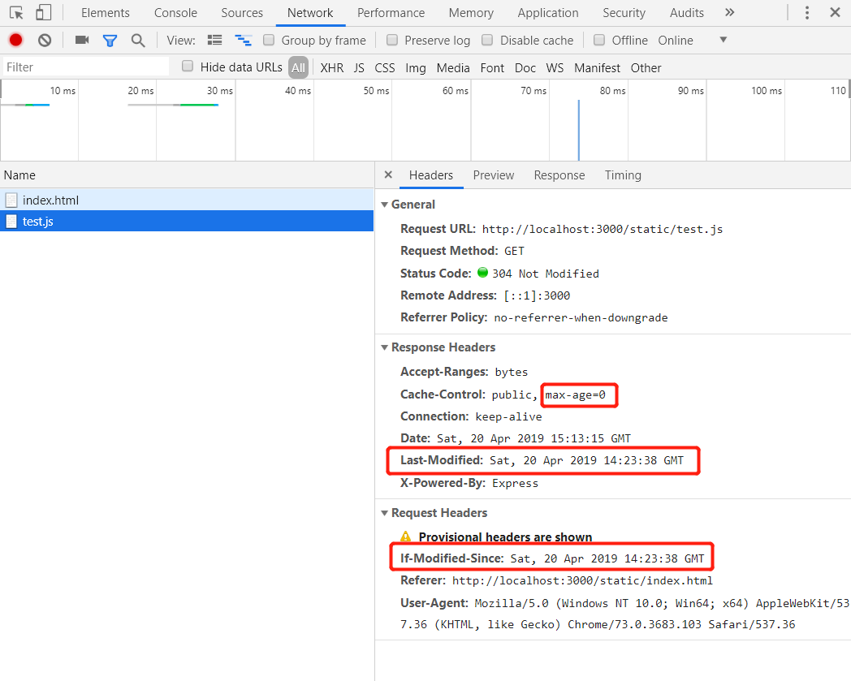Switch to large request rows view
The width and height of the screenshot is (851, 681).
(x=215, y=40)
